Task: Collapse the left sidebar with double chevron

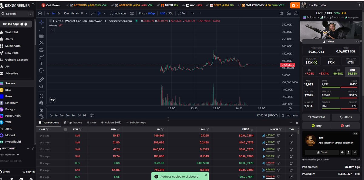Action: point(33,4)
